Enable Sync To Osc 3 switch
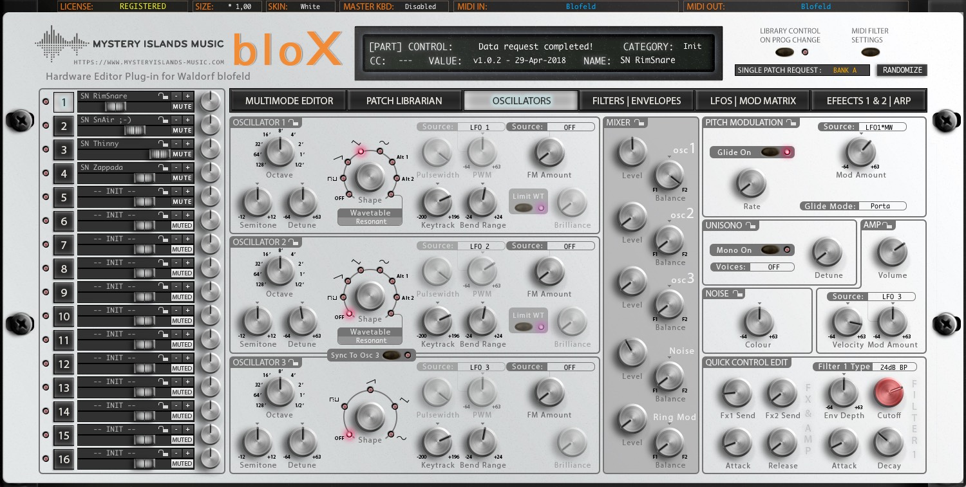 391,355
